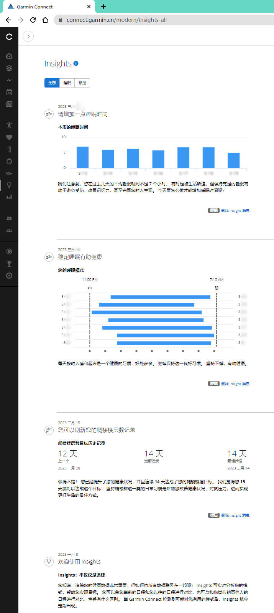The width and height of the screenshot is (274, 613).
Task: Open the running shoe gear icon
Action: 9,173
